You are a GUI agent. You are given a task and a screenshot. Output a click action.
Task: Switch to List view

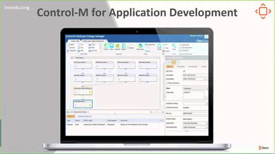(x=147, y=51)
